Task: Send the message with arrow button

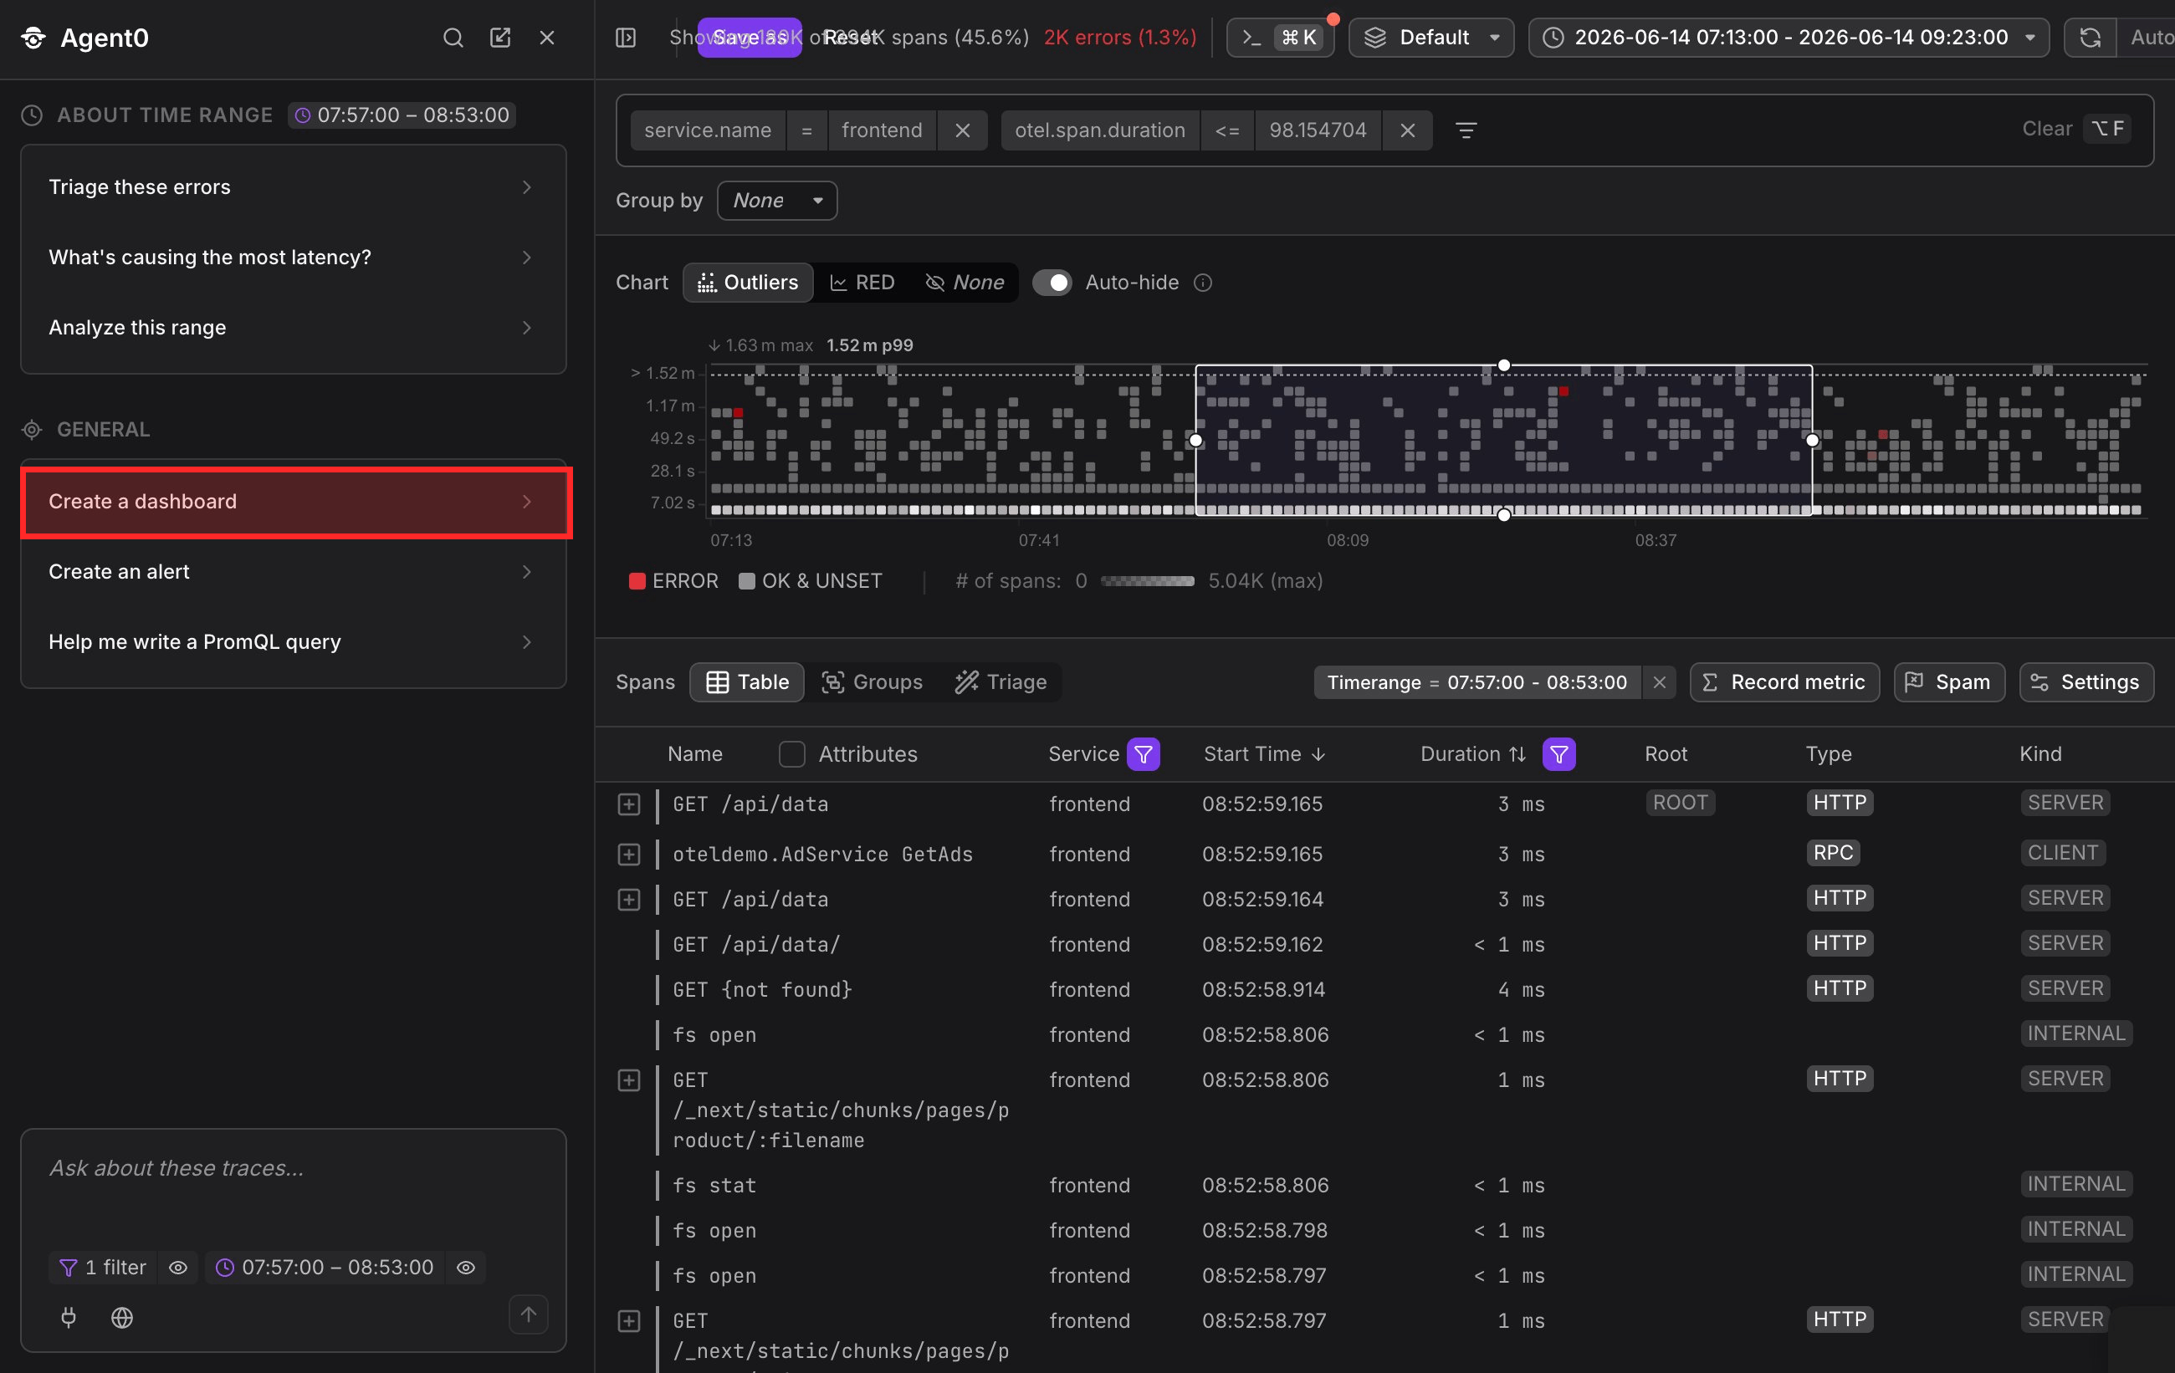Action: point(529,1314)
